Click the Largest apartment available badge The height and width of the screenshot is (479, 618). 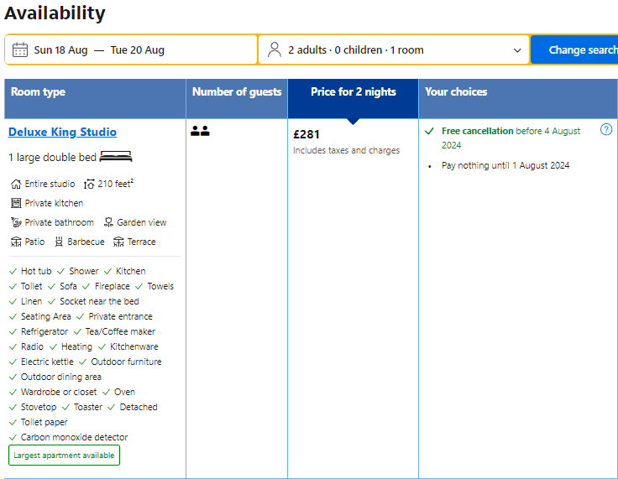(x=65, y=455)
